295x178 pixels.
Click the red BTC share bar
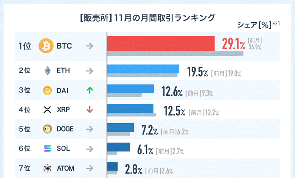(161, 44)
